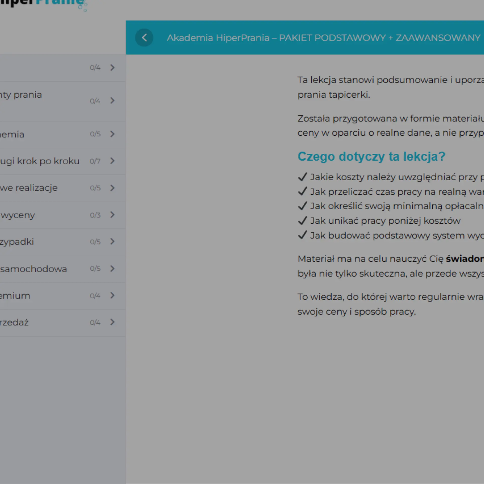
Task: Expand the 'hemia' module chevron
Action: click(112, 134)
